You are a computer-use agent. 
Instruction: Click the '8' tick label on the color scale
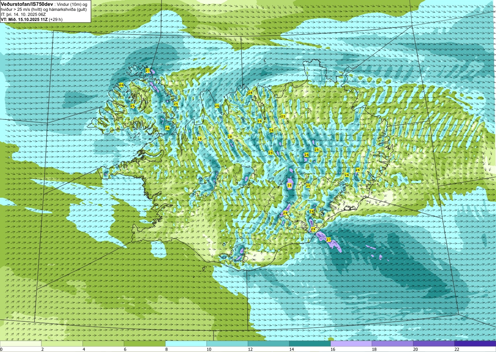click(166, 349)
